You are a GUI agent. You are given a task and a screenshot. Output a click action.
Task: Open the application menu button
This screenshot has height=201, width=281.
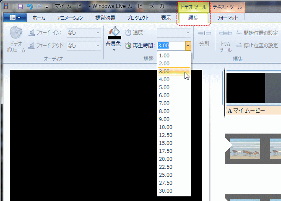point(15,18)
